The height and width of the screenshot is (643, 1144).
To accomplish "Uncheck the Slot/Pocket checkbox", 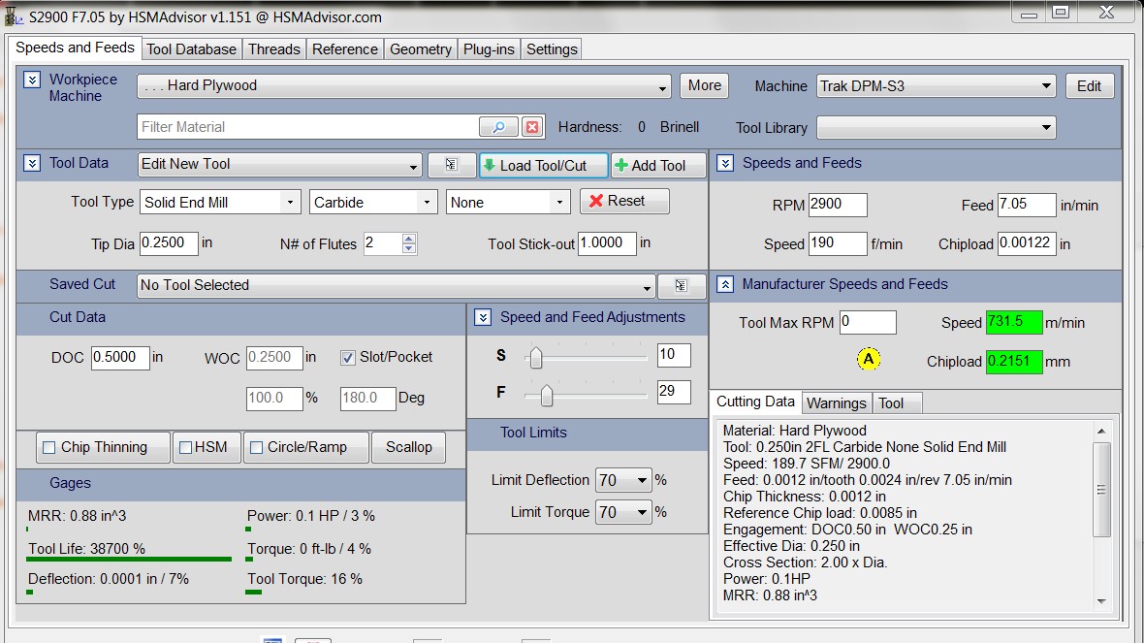I will click(348, 357).
